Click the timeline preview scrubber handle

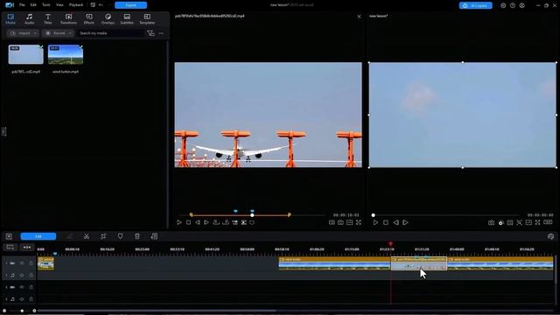[374, 215]
